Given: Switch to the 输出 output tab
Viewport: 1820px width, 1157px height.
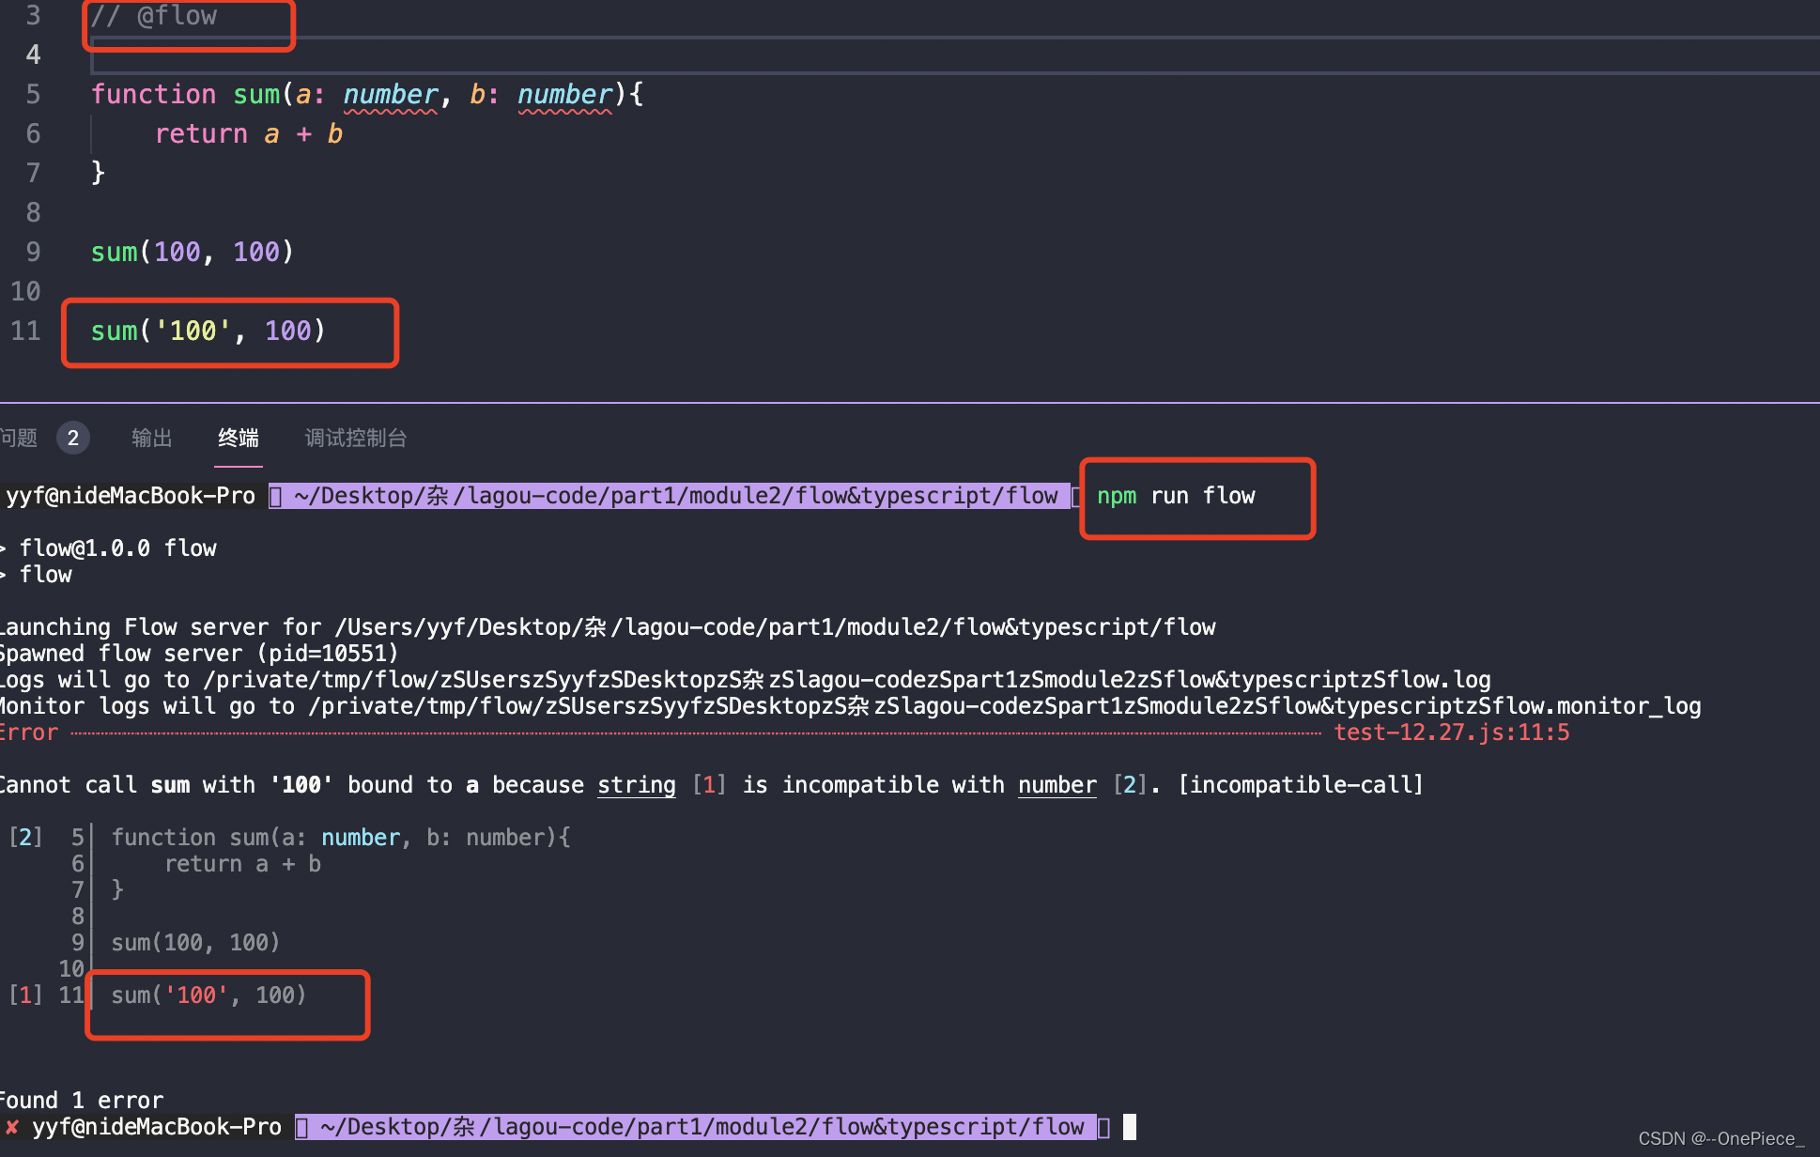Looking at the screenshot, I should click(x=152, y=438).
